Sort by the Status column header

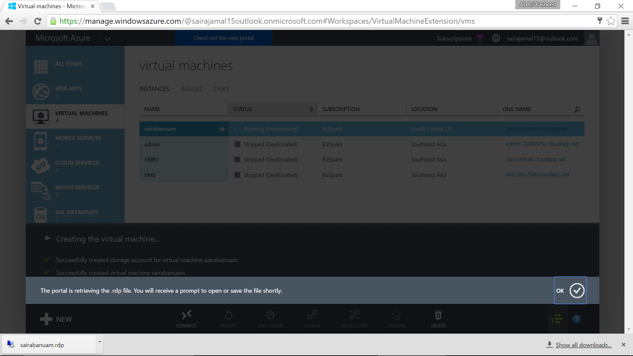pos(272,109)
